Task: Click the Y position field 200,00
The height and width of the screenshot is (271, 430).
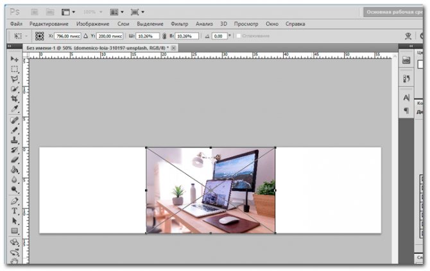Action: (x=110, y=36)
